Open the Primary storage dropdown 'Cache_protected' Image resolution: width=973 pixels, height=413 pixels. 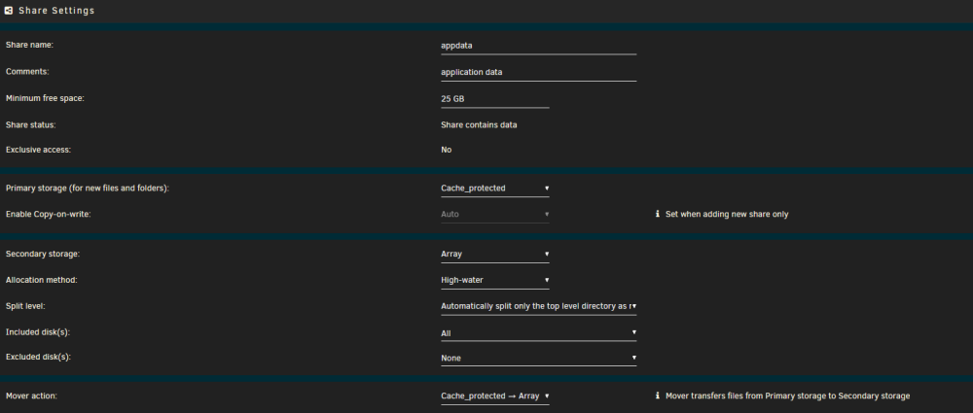click(x=495, y=188)
